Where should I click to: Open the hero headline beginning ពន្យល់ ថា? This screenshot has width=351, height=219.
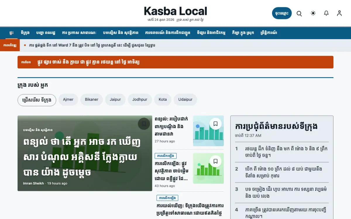point(82,158)
